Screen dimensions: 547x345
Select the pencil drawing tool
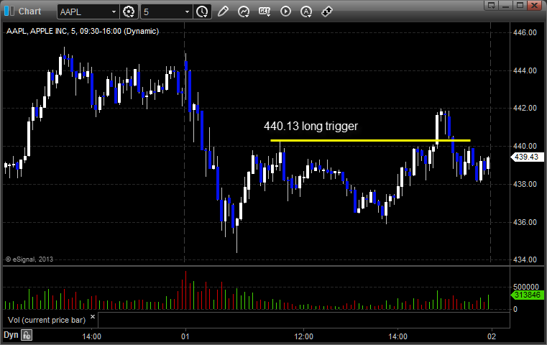pyautogui.click(x=223, y=11)
